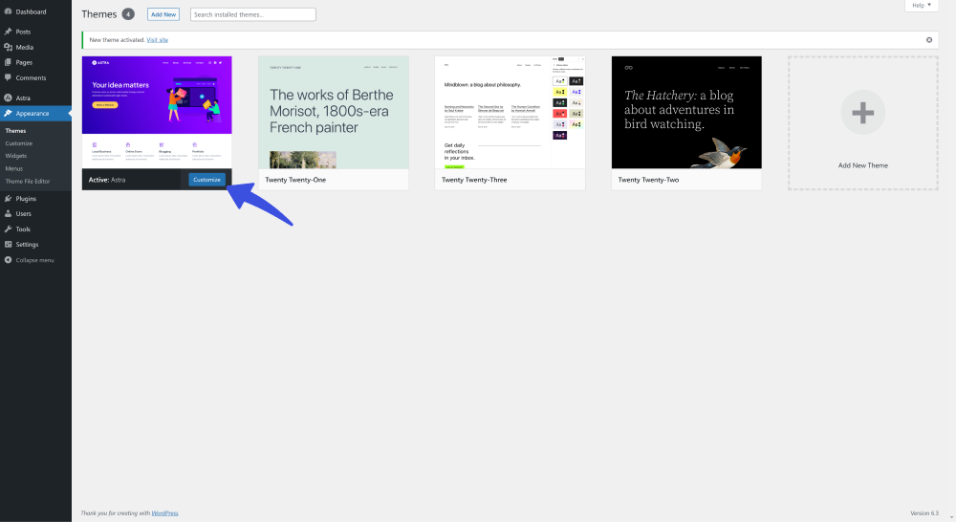Click the Collapse menu arrow icon
Screen dimensions: 956x522
pyautogui.click(x=8, y=260)
